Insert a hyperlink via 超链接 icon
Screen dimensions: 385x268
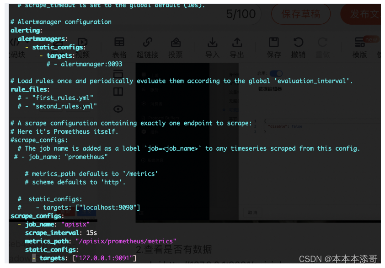[148, 47]
